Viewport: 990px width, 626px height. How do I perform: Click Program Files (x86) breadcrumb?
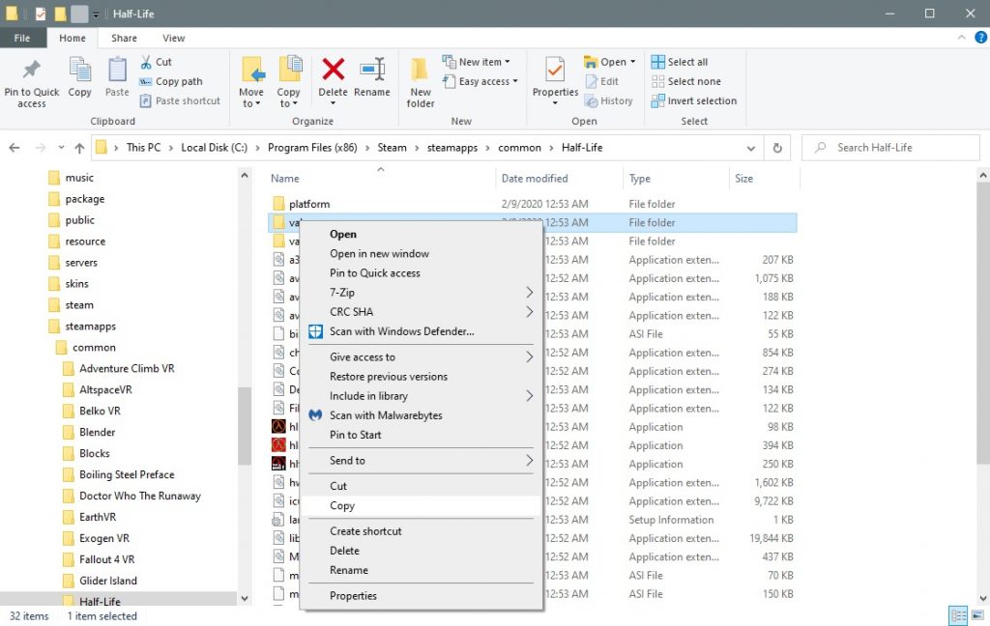point(312,148)
